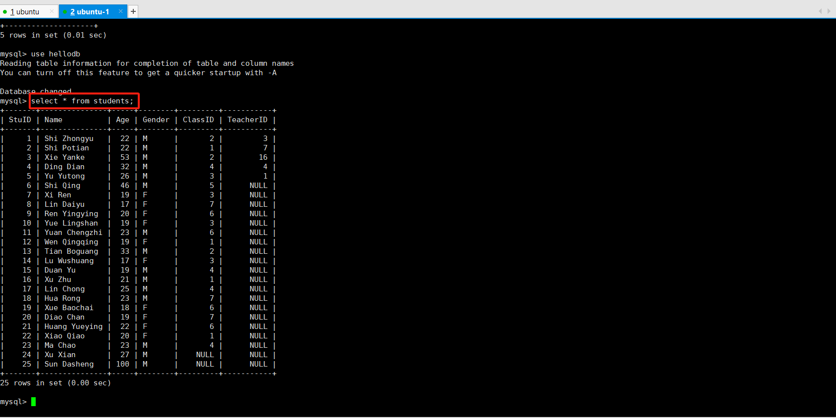Click the "Reading table information" message line
The height and width of the screenshot is (418, 836).
click(147, 63)
